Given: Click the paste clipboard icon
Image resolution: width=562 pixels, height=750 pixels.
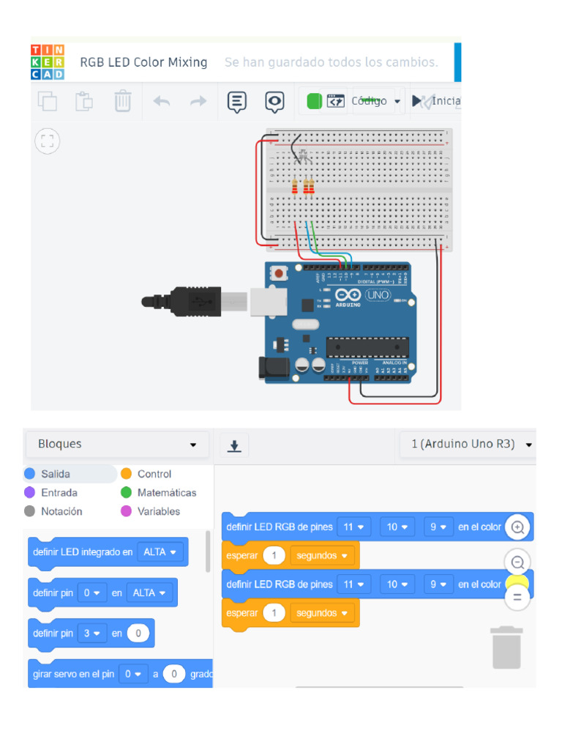Looking at the screenshot, I should point(84,101).
